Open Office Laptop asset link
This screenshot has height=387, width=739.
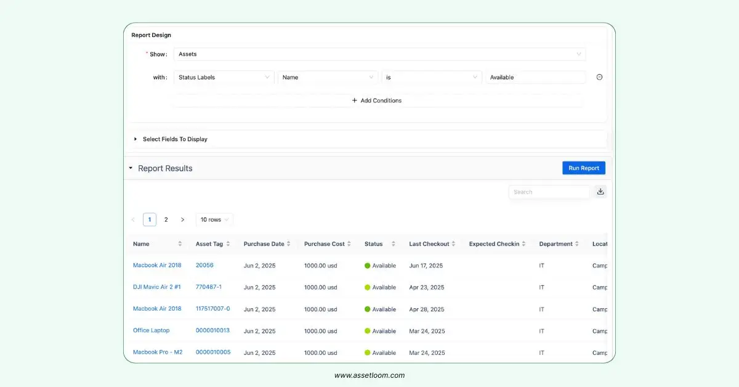(151, 331)
